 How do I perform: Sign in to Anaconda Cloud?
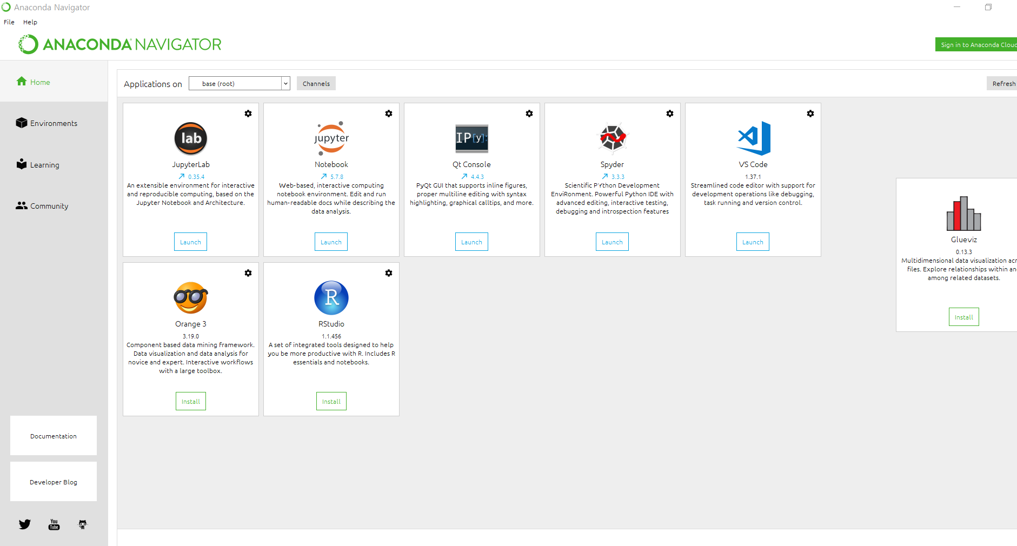pyautogui.click(x=977, y=44)
